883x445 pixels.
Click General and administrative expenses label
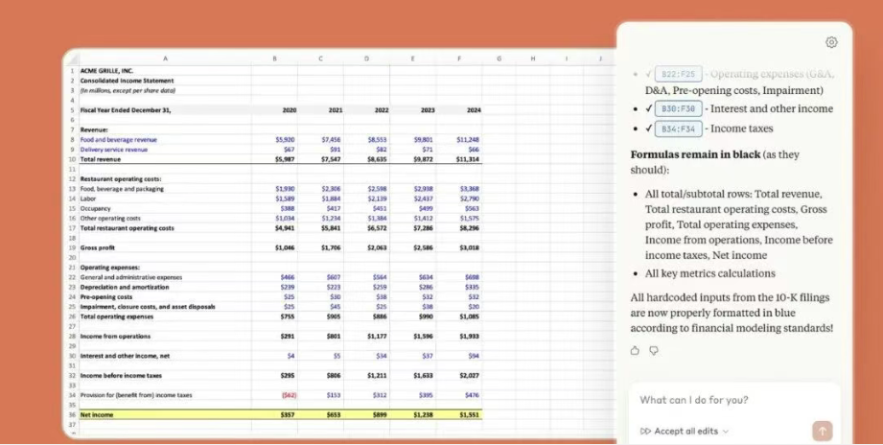coord(131,277)
